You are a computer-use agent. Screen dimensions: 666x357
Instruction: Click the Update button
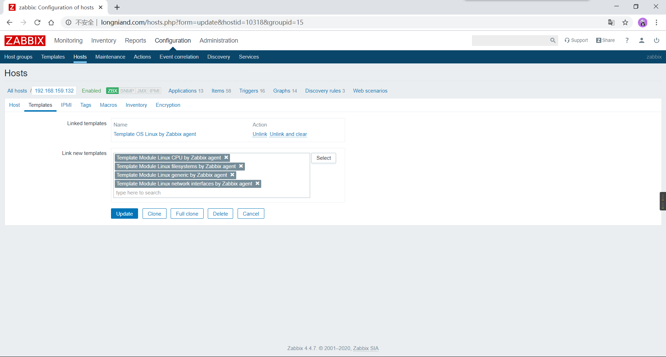coord(125,214)
